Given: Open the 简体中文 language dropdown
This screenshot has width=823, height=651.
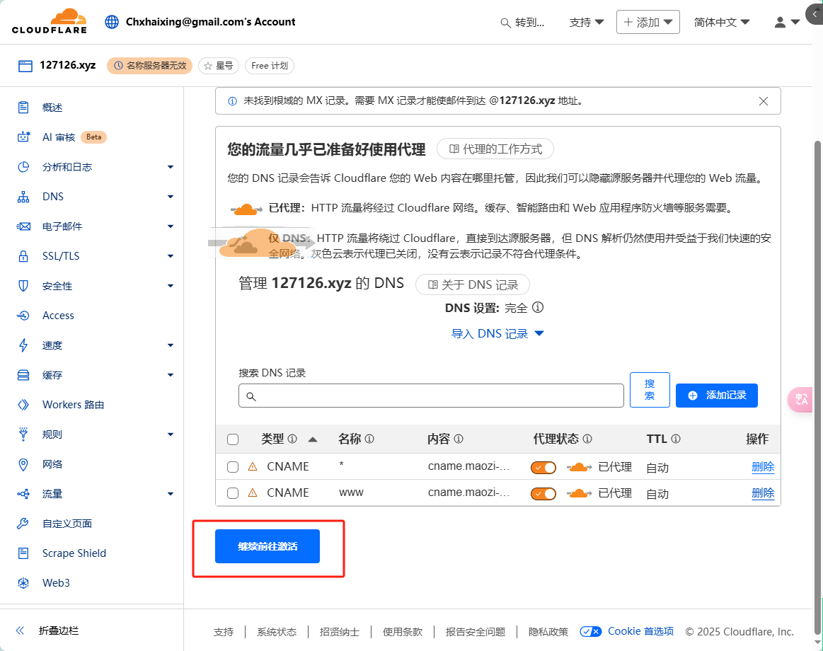Looking at the screenshot, I should [x=722, y=23].
